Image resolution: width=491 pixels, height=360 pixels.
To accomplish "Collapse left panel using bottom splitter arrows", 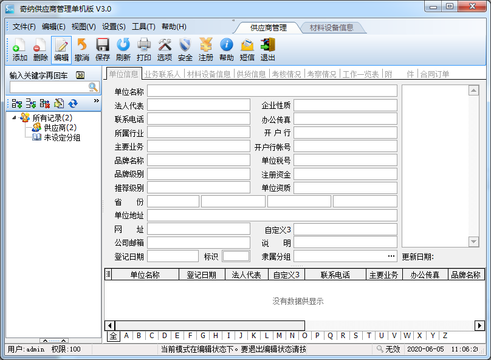I will tap(54, 341).
